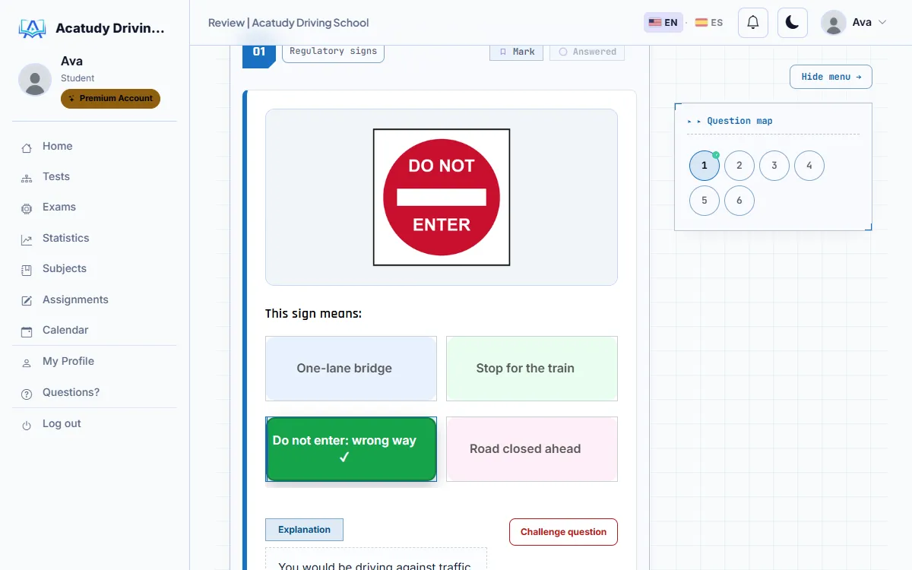Click the Subjects book icon

pos(27,270)
